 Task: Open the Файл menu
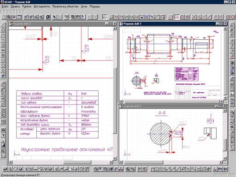tap(5, 6)
